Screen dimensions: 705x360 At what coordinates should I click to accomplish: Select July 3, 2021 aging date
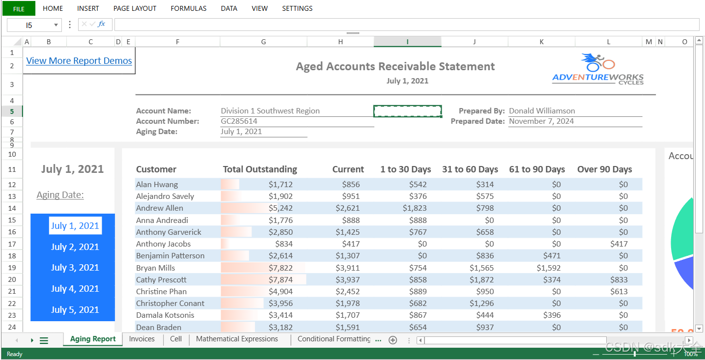click(x=75, y=268)
